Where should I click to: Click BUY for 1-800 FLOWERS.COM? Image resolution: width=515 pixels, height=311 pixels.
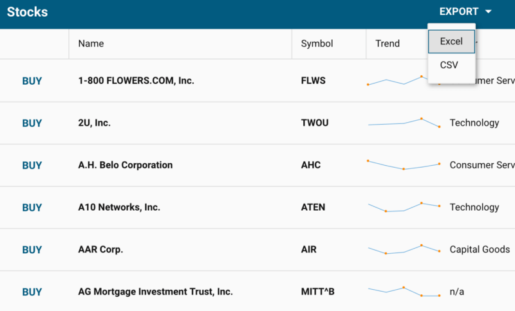[x=32, y=81]
